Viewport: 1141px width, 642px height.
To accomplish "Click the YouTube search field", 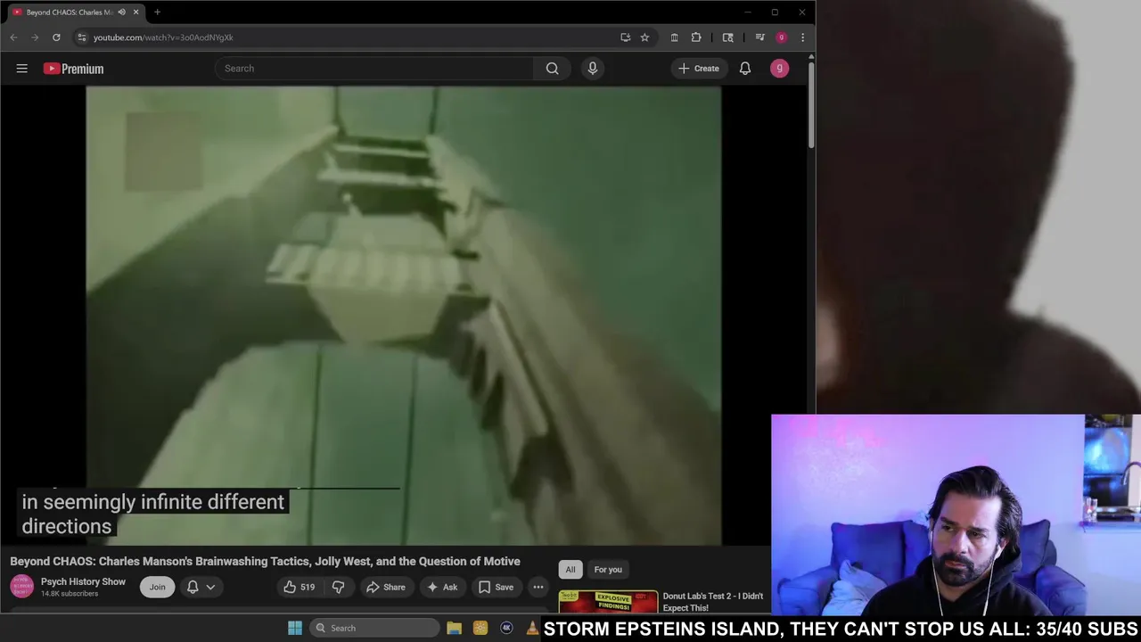I will tap(374, 69).
